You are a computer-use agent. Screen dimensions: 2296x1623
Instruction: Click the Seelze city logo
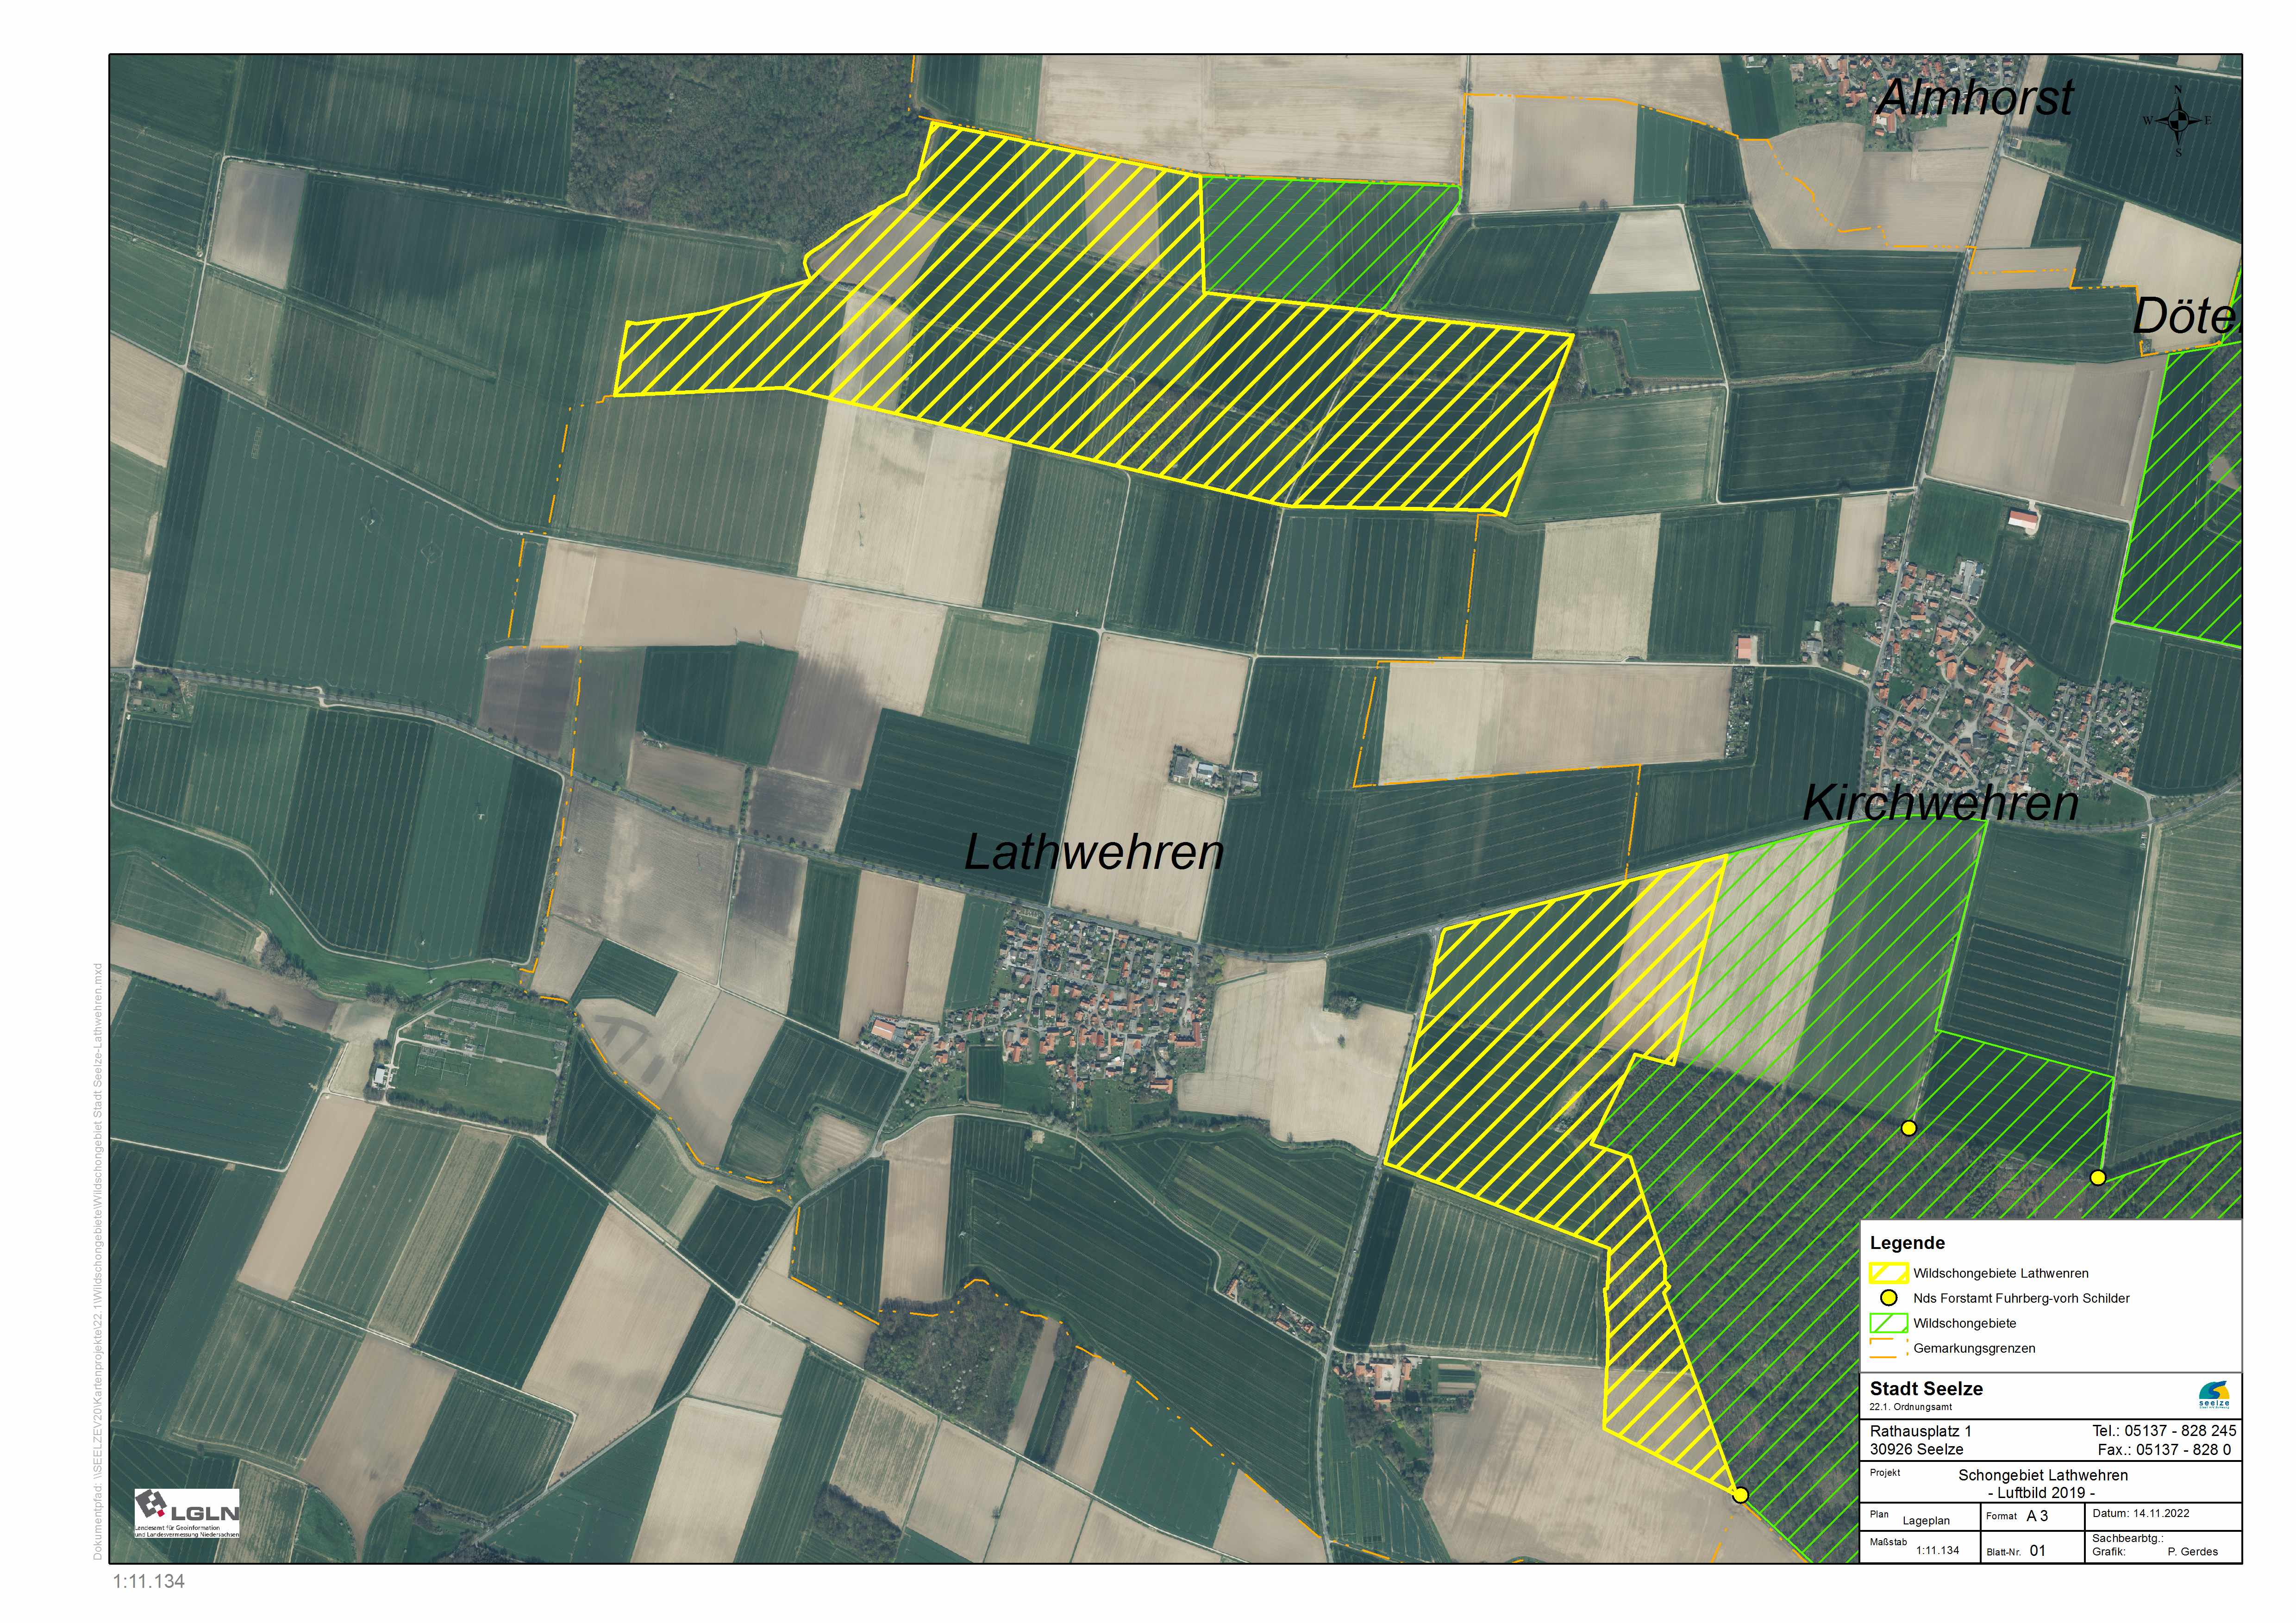2214,1394
